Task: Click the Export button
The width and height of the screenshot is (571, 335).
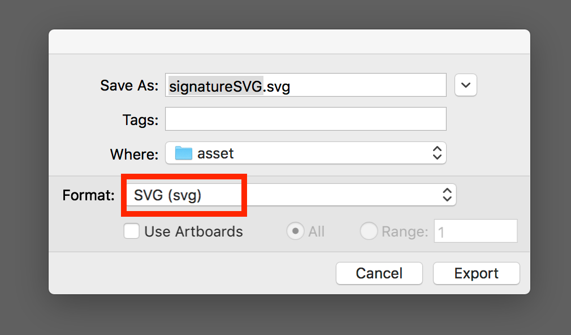Action: click(x=476, y=273)
